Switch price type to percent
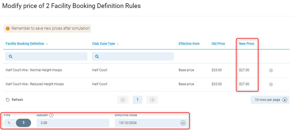 (9, 123)
